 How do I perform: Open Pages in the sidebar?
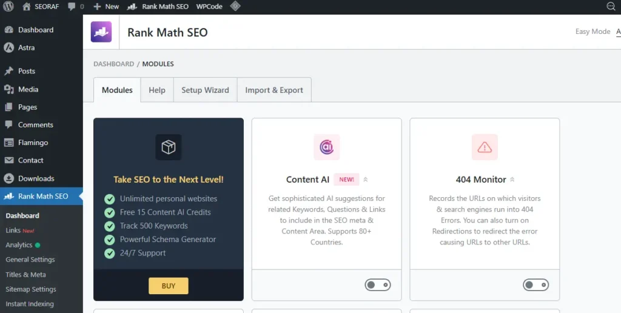pos(27,107)
